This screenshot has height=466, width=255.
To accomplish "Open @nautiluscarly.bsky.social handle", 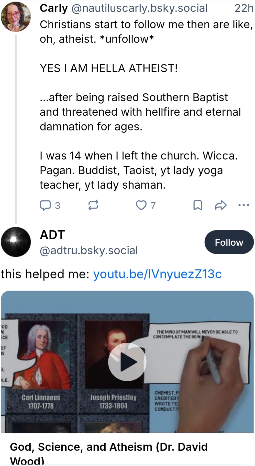I will click(139, 8).
